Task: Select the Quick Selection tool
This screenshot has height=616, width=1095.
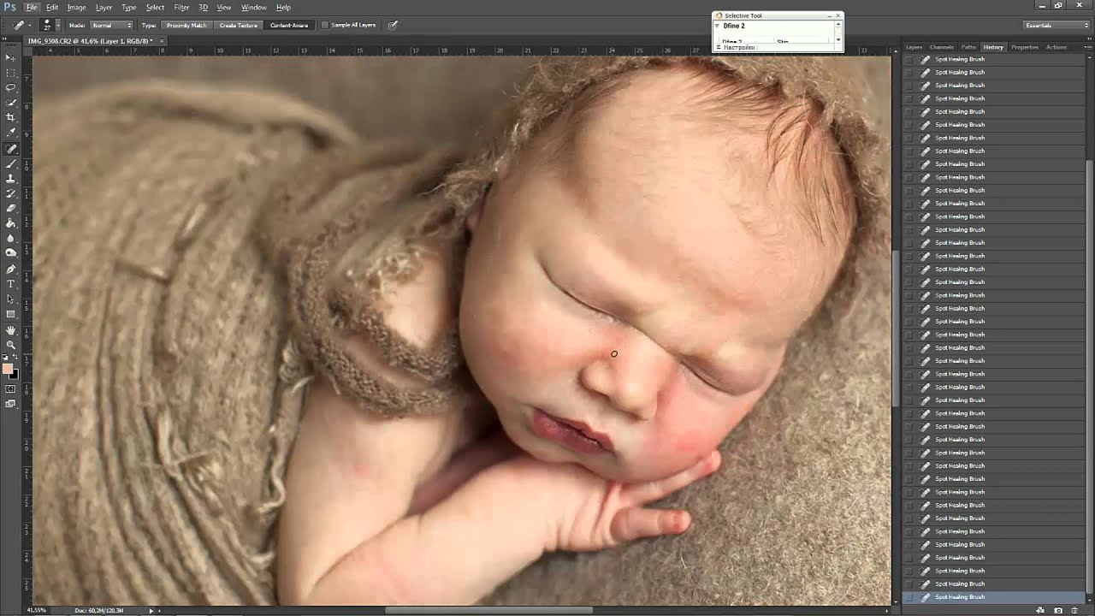Action: (11, 103)
